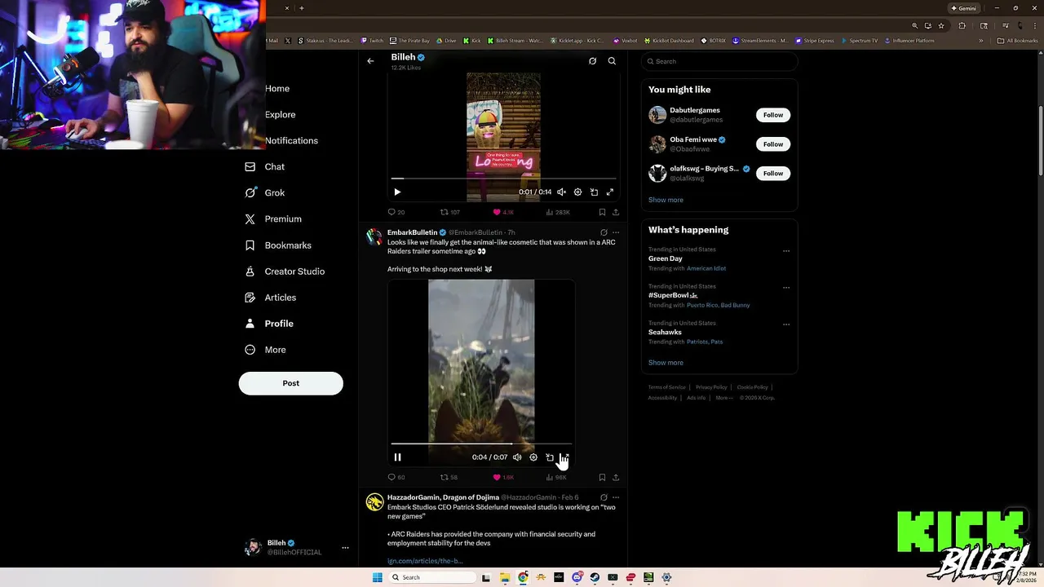Open Explore in the sidebar
This screenshot has height=587, width=1044.
click(x=281, y=114)
